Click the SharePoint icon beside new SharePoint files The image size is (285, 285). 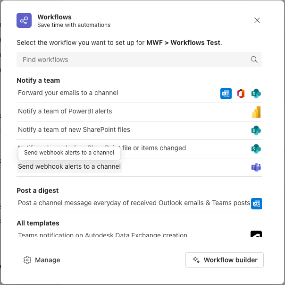256,130
